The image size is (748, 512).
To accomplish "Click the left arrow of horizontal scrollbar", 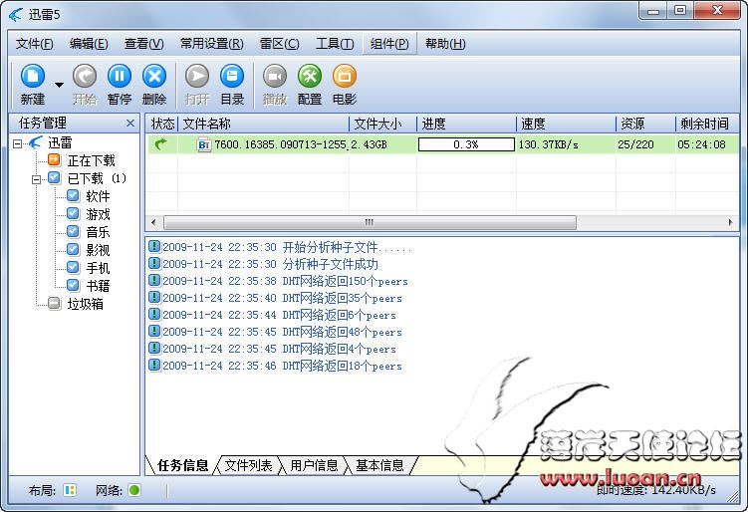I will click(153, 222).
